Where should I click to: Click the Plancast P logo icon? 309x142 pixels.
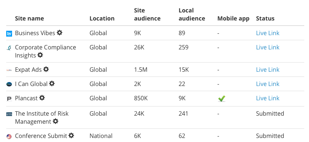point(9,98)
